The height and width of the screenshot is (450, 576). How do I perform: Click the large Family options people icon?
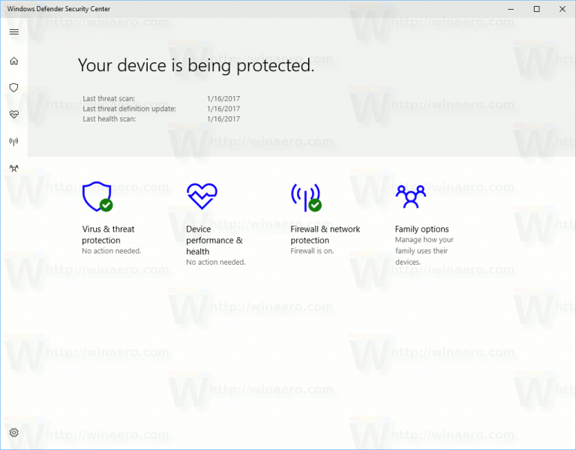pyautogui.click(x=411, y=196)
